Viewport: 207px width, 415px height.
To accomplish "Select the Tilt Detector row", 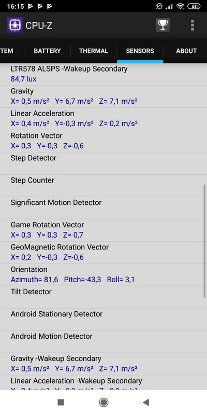I will coord(103,297).
